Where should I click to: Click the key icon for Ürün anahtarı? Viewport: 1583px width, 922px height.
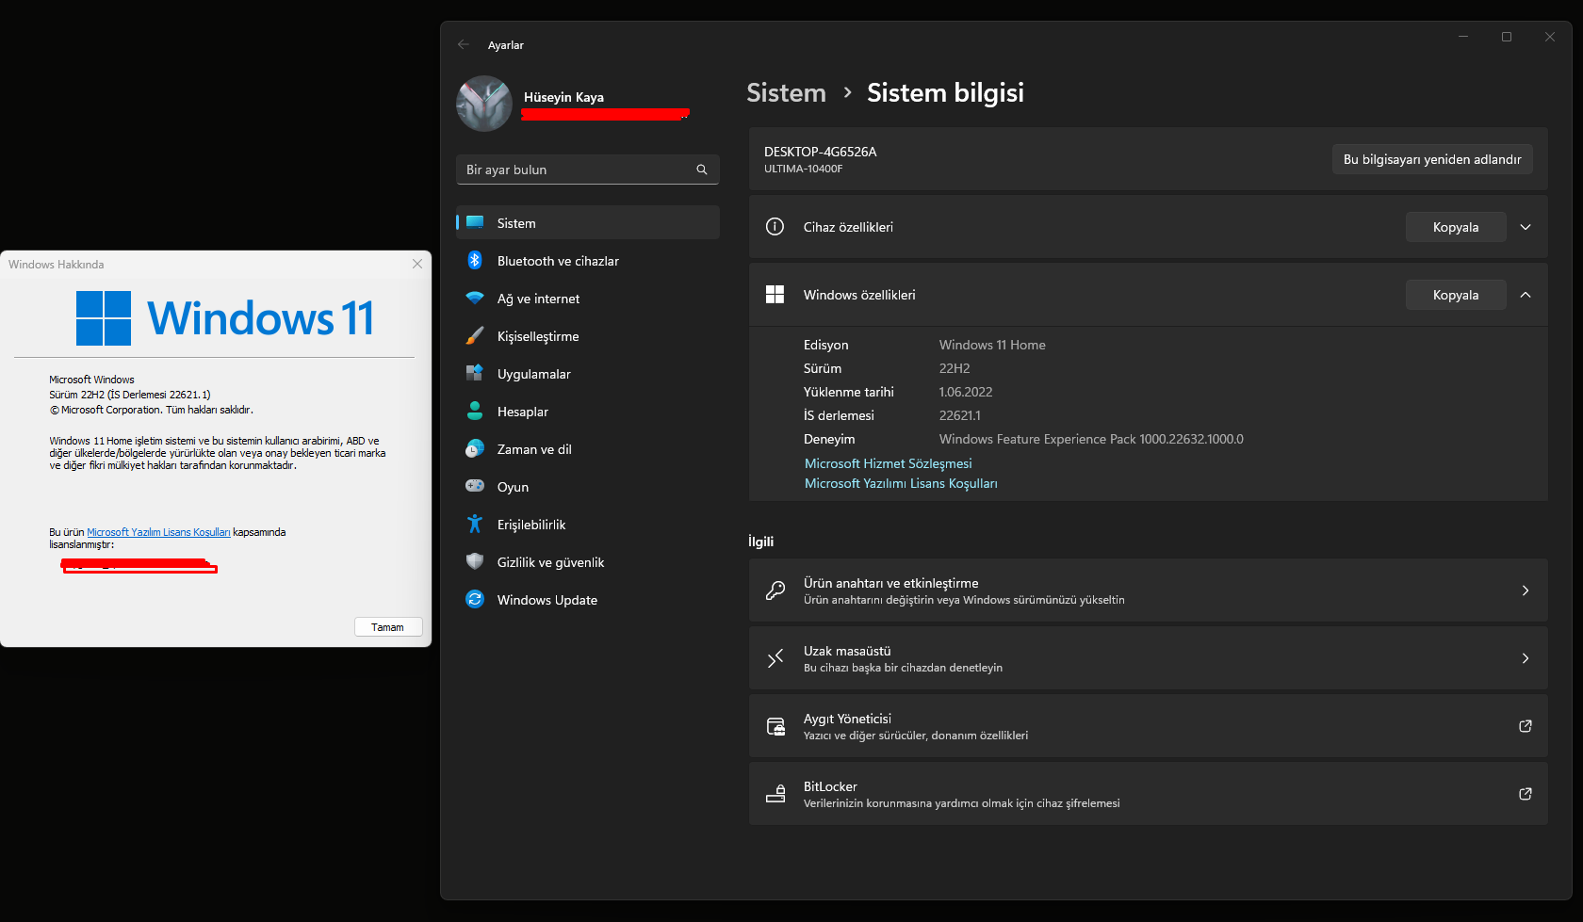pyautogui.click(x=775, y=590)
